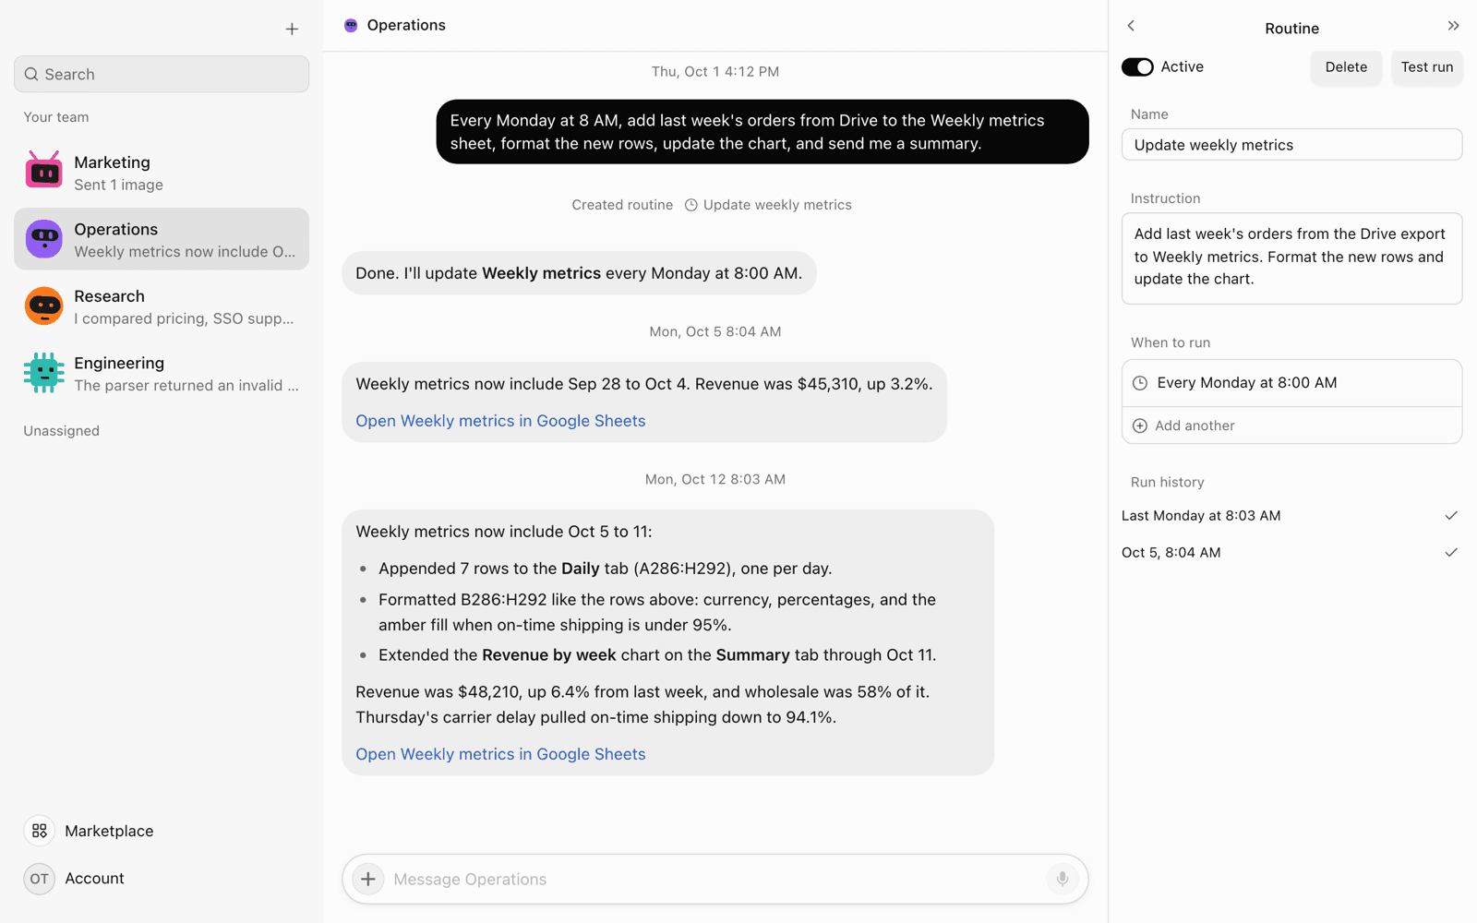
Task: Open the Research conversation
Action: (x=162, y=306)
